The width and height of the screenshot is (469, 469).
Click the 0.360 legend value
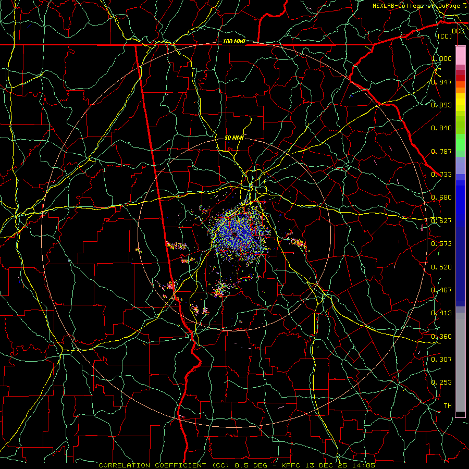[441, 337]
